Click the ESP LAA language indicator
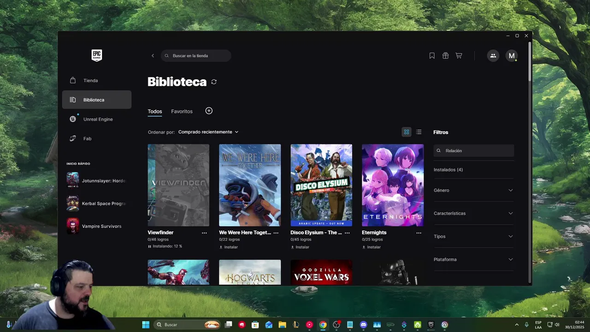This screenshot has width=590, height=332. point(538,325)
